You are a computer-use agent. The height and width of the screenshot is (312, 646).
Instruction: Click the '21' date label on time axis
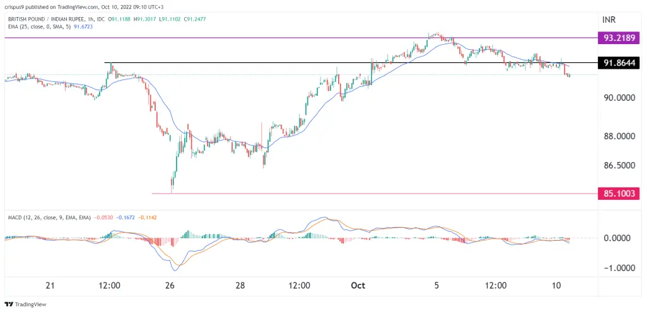click(x=50, y=286)
